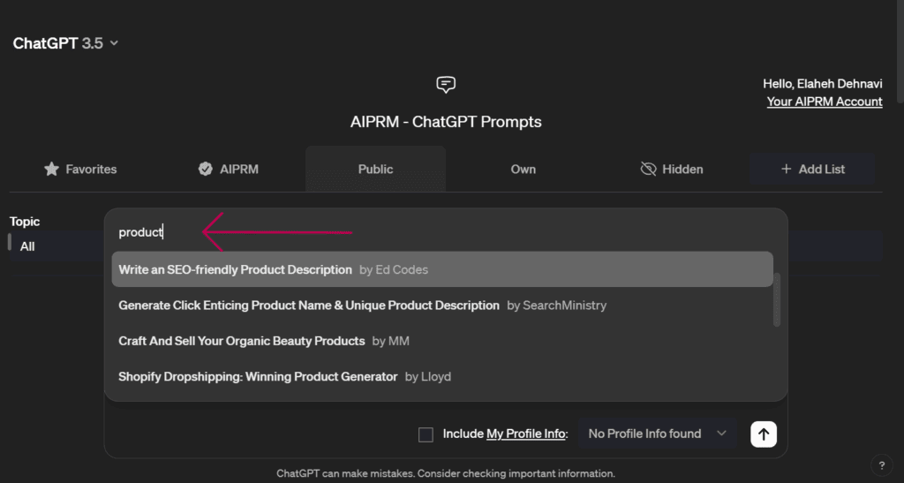Follow the My Profile Info link

pyautogui.click(x=525, y=434)
